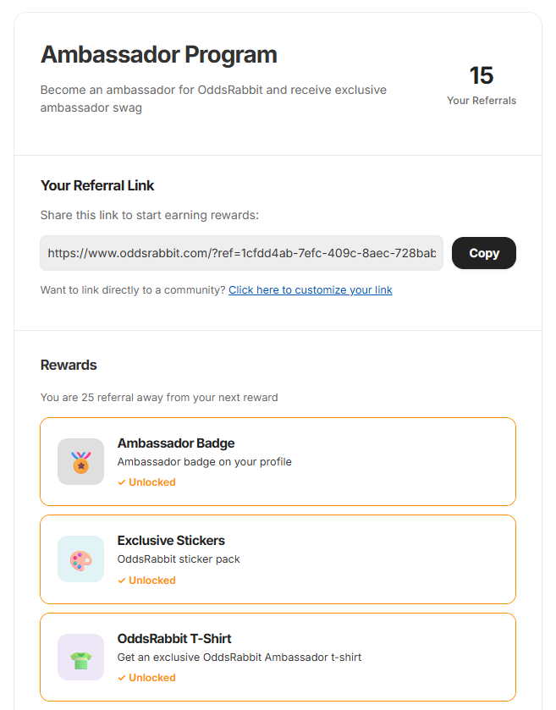Open the Exclusive Stickers reward title
Screen dimensions: 556x710
click(171, 541)
